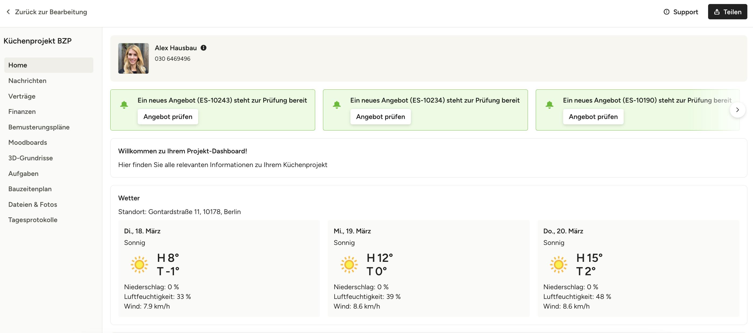Open Support in the top bar
The image size is (753, 333).
click(x=681, y=12)
